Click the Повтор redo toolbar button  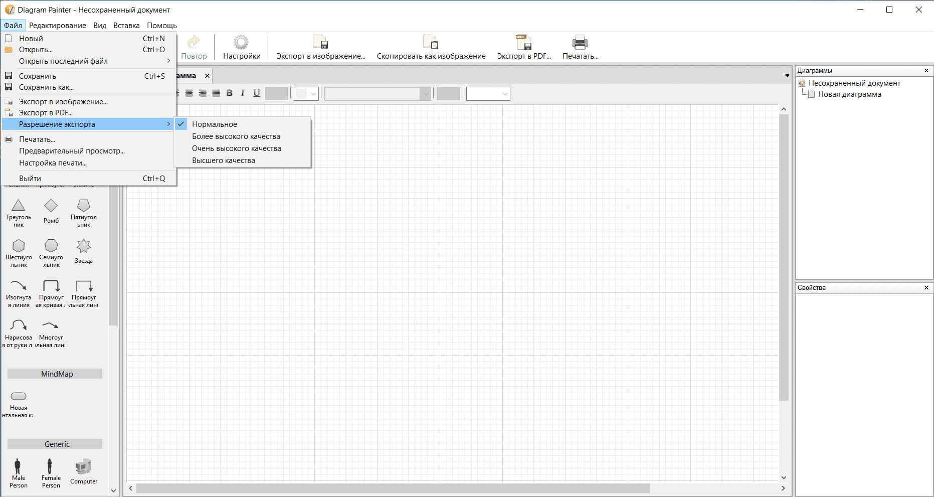(x=194, y=47)
